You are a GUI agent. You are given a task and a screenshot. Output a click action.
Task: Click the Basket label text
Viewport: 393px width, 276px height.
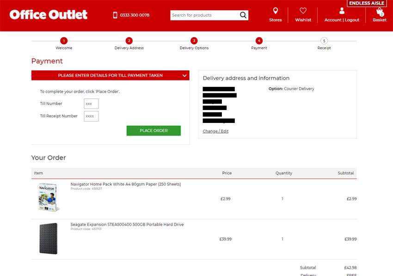[380, 20]
